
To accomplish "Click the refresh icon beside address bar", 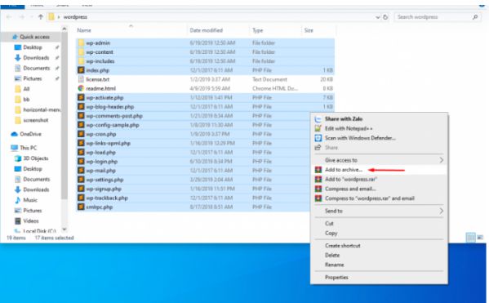I will point(385,17).
